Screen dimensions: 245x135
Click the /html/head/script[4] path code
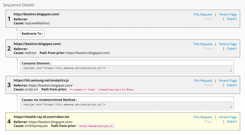click(x=96, y=126)
